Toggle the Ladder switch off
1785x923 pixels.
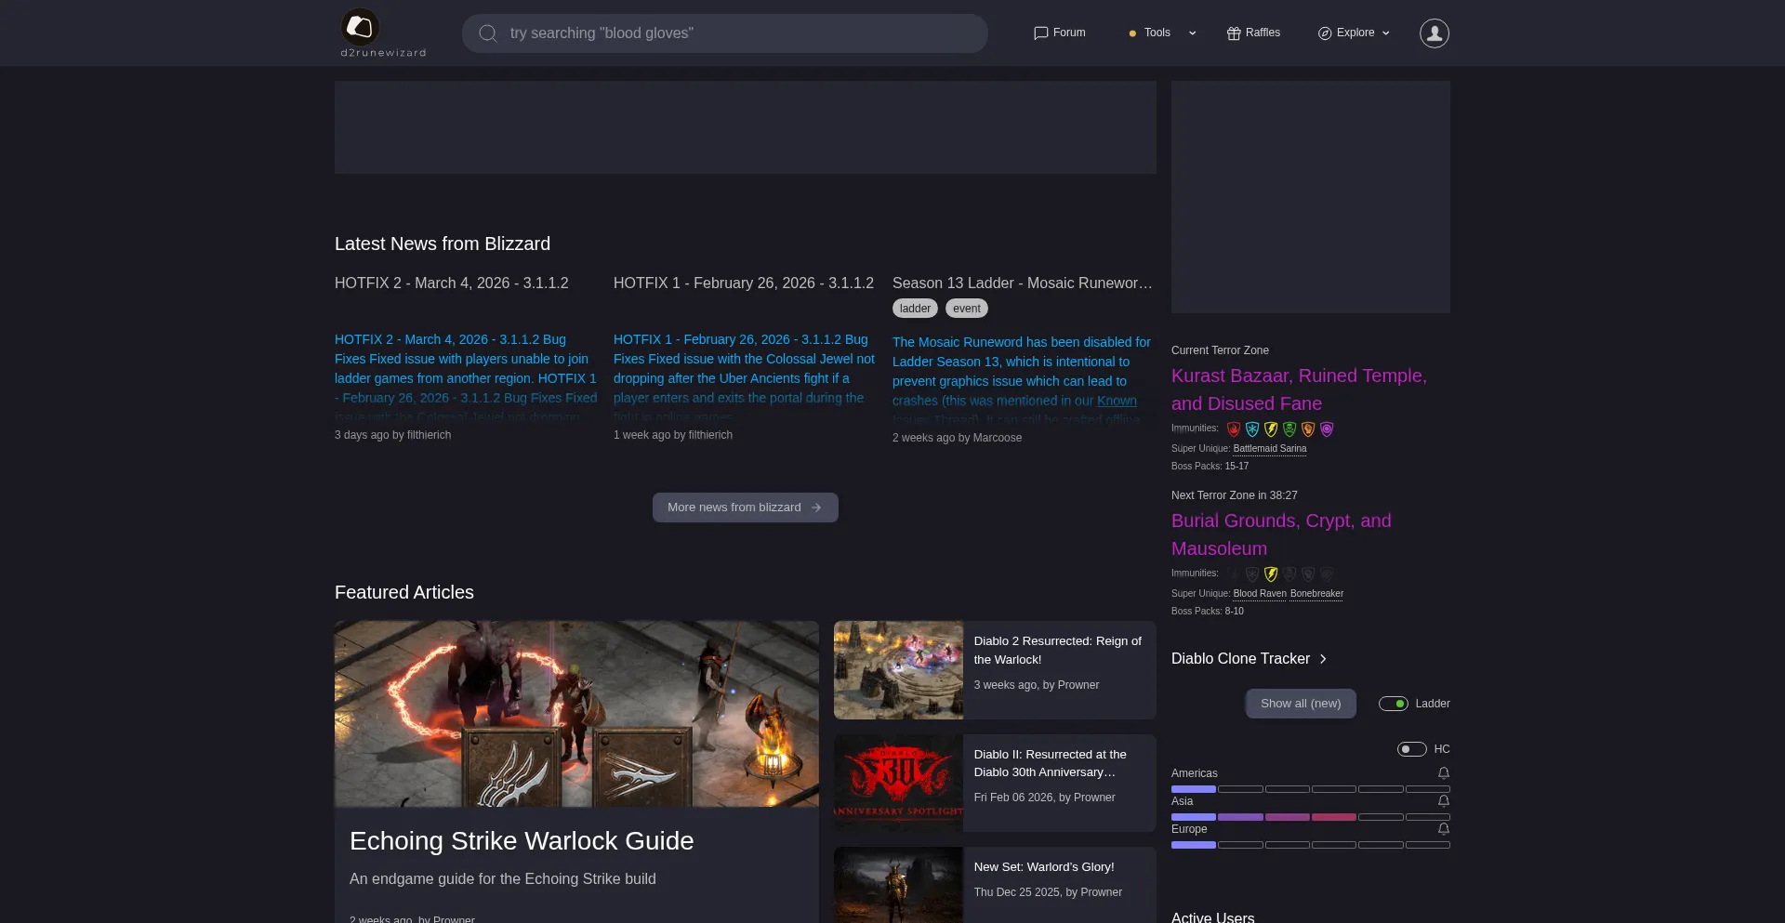pyautogui.click(x=1394, y=704)
